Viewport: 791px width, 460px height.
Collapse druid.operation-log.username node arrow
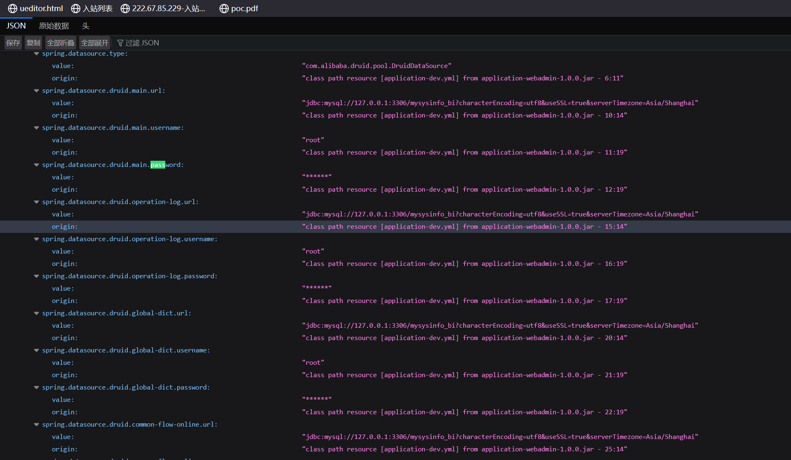(x=37, y=239)
